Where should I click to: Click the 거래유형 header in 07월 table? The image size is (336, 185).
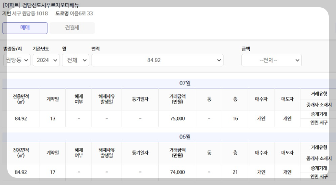[x=319, y=94]
